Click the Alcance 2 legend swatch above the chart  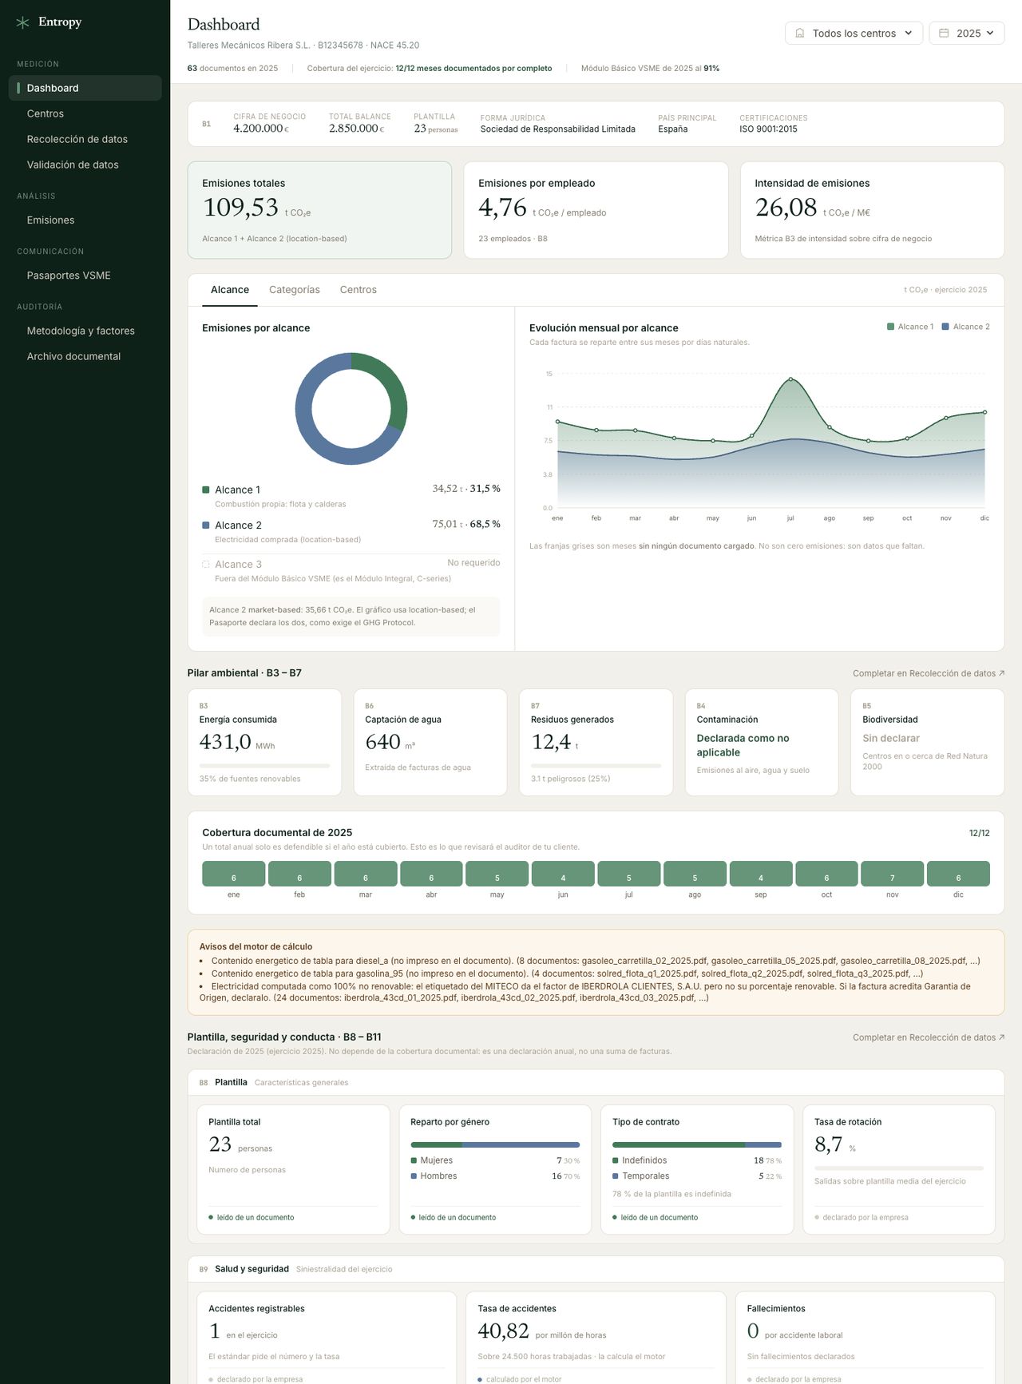point(945,327)
